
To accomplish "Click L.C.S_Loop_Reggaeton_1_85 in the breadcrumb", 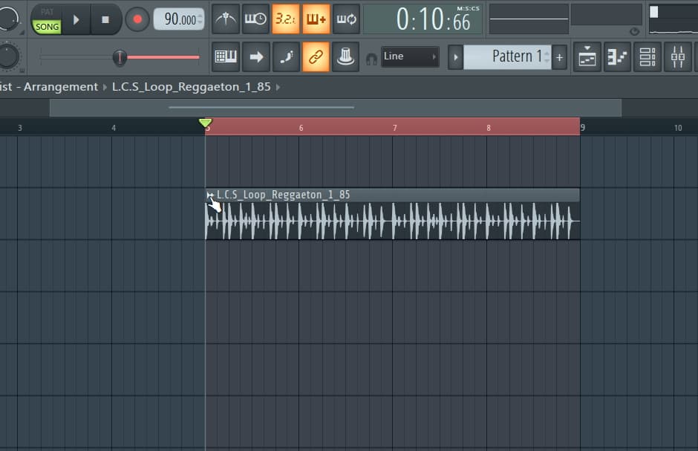I will coord(191,87).
